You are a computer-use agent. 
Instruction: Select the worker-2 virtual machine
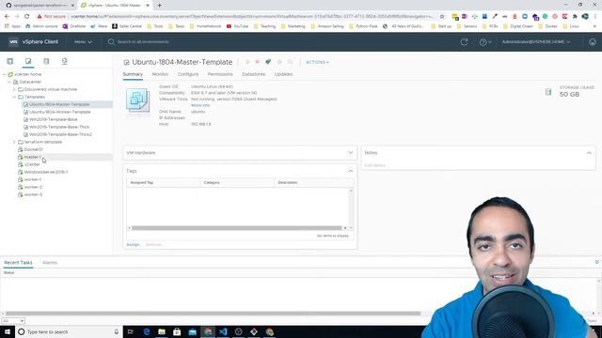(33, 187)
